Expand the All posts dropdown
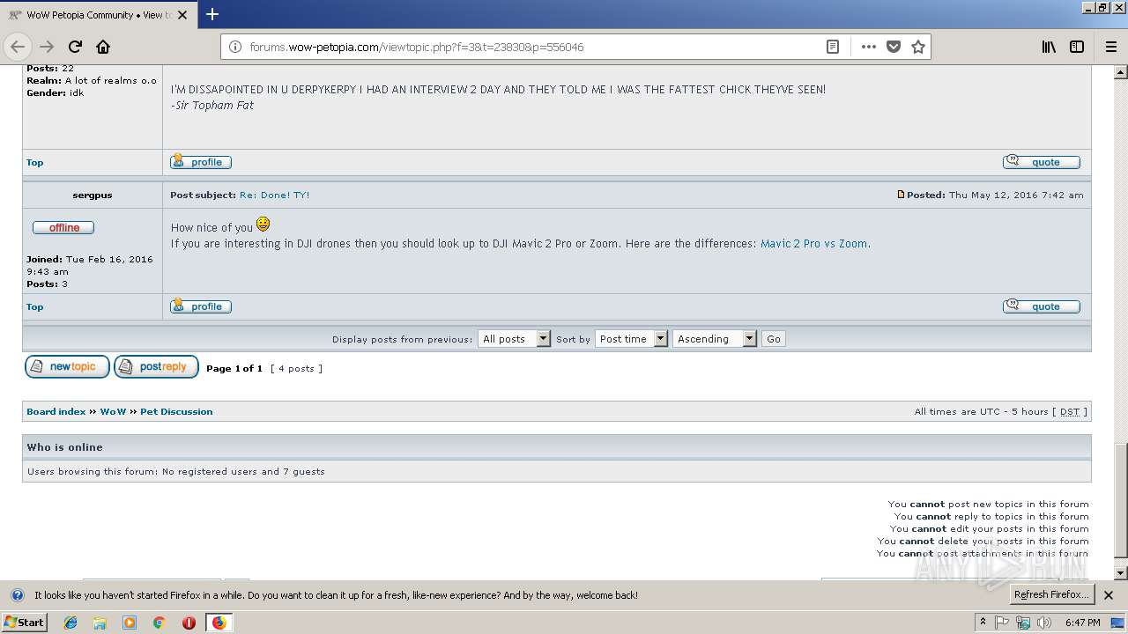Viewport: 1128px width, 634px height. pyautogui.click(x=514, y=339)
